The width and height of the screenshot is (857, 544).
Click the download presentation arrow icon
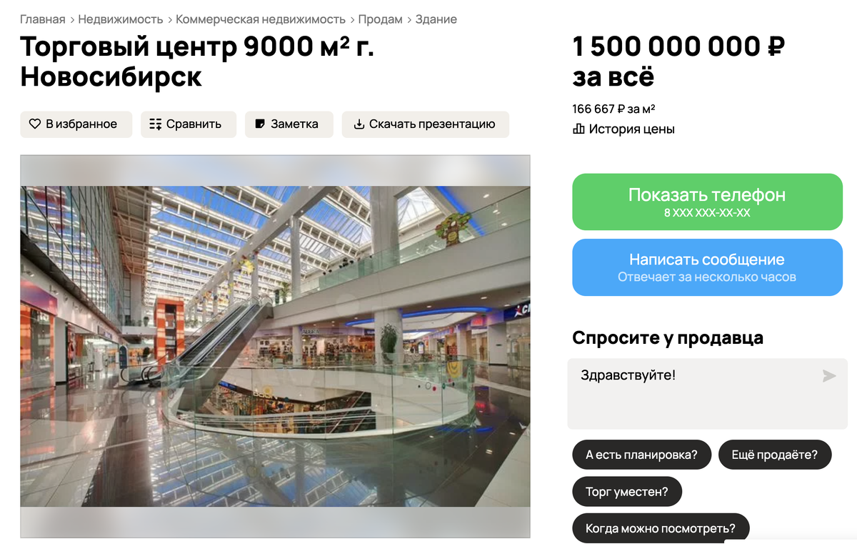click(359, 124)
